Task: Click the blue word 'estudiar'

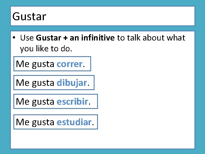Action: [74, 122]
